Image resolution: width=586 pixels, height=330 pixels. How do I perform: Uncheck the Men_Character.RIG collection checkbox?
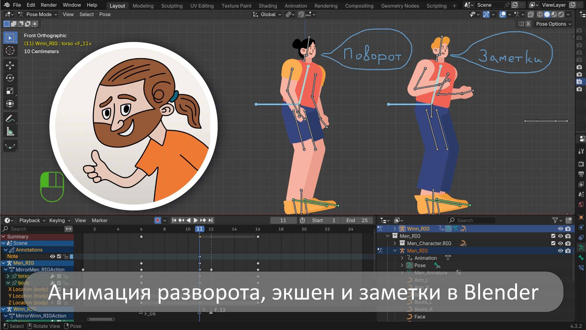coord(553,243)
